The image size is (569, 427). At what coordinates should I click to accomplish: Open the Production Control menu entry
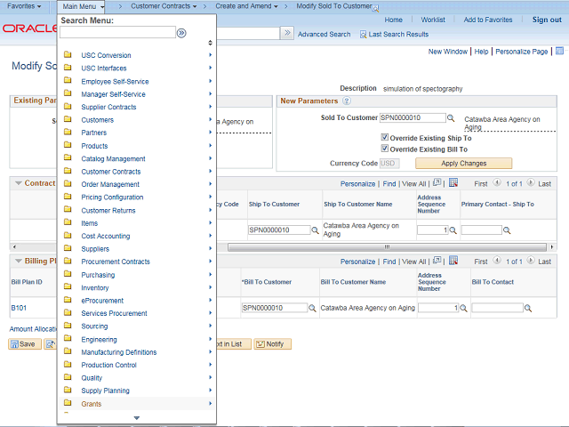point(108,366)
